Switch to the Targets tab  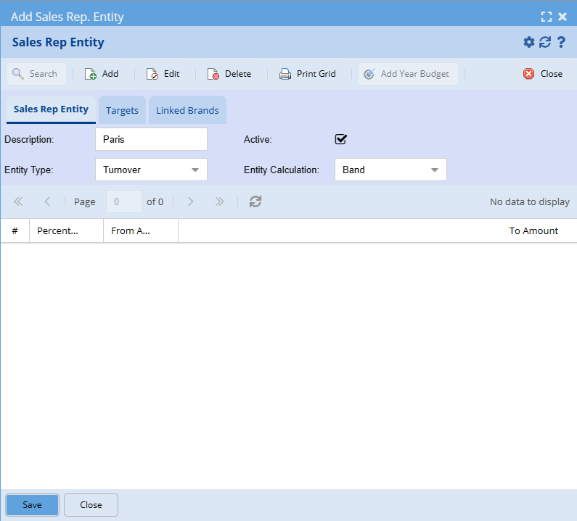click(x=122, y=111)
